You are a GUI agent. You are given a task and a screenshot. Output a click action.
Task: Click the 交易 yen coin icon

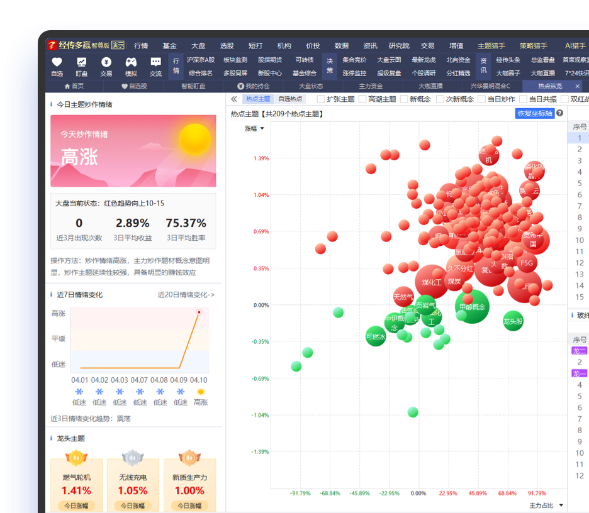tap(106, 62)
